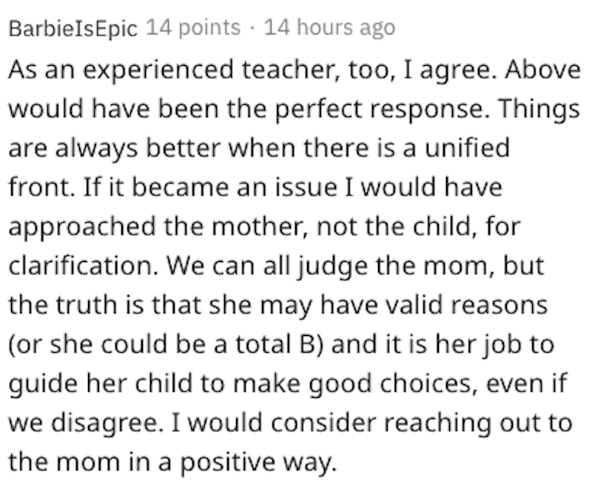
Task: Click the word "disagree." in the comment
Action: pyautogui.click(x=106, y=423)
